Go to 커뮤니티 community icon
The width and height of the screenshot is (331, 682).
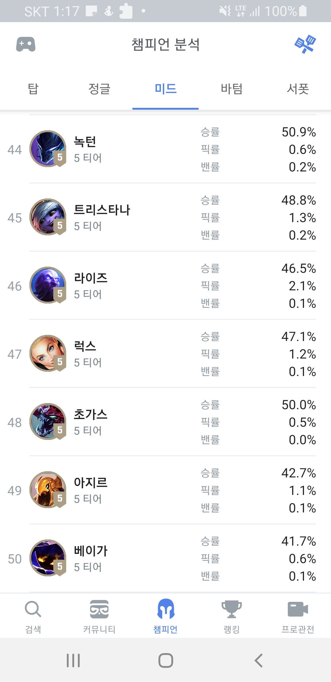(x=99, y=609)
